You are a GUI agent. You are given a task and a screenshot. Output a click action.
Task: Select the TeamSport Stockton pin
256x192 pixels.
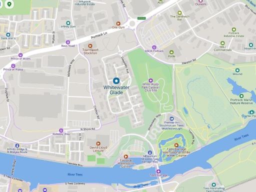click(x=90, y=46)
